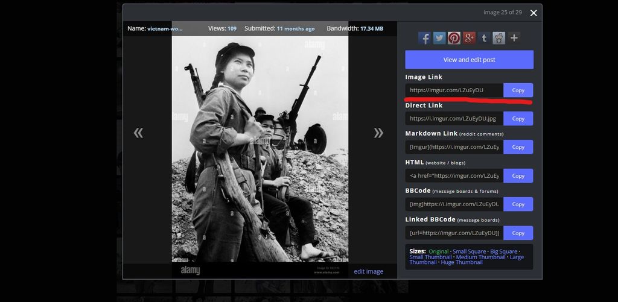
Task: Click View and edit post button
Action: pyautogui.click(x=469, y=60)
